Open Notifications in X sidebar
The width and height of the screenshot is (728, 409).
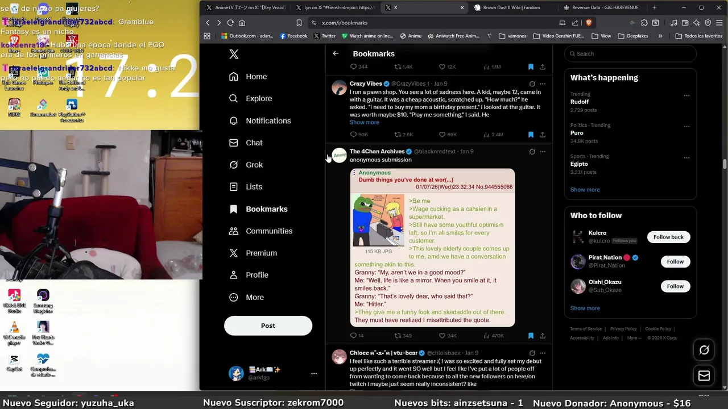click(x=260, y=120)
